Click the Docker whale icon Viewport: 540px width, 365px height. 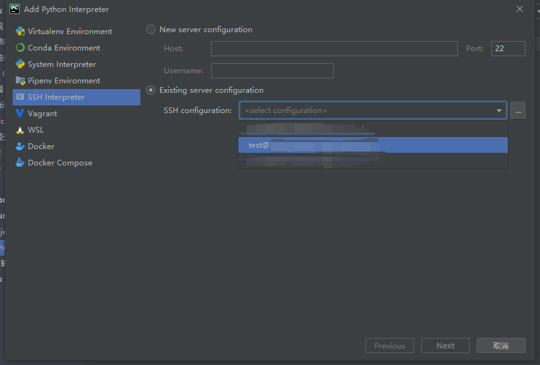click(20, 147)
